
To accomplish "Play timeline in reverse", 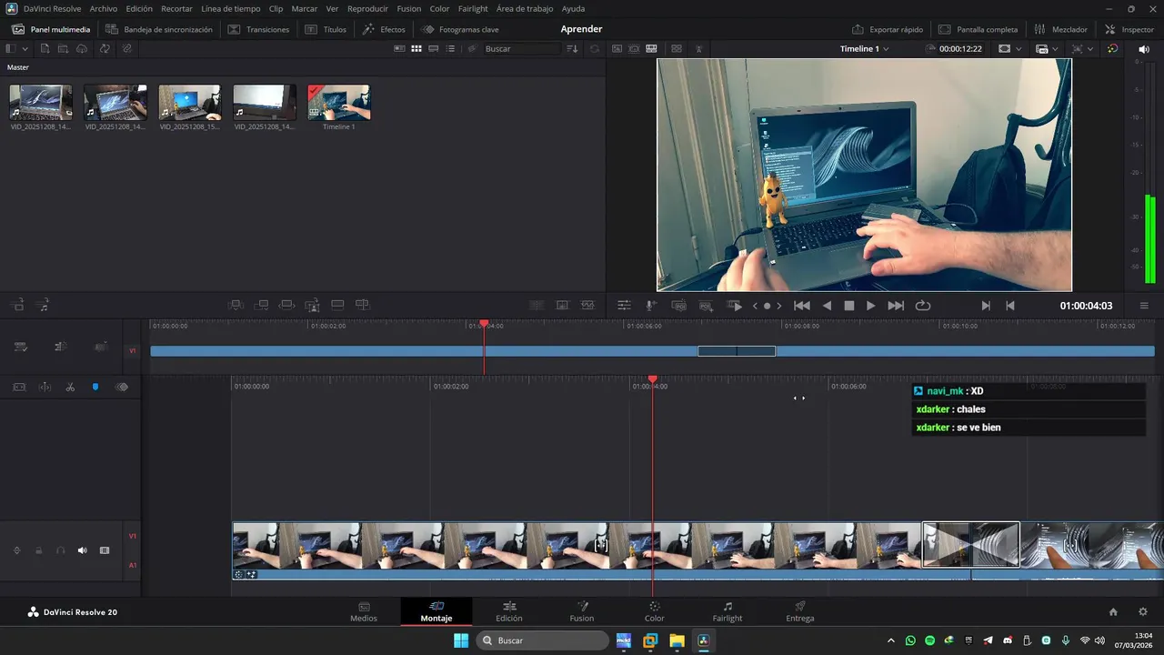I will click(827, 306).
